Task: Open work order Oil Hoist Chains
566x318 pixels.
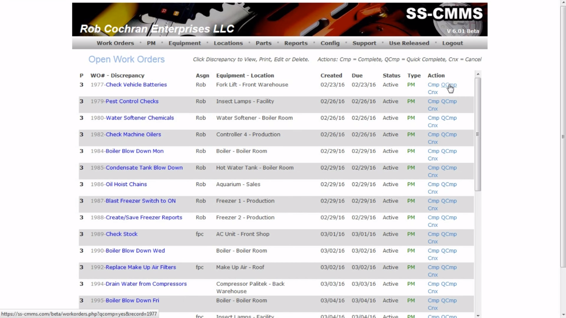Action: pyautogui.click(x=126, y=184)
